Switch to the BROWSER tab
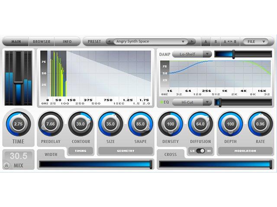Image resolution: width=277 pixels, height=207 pixels. (42, 42)
